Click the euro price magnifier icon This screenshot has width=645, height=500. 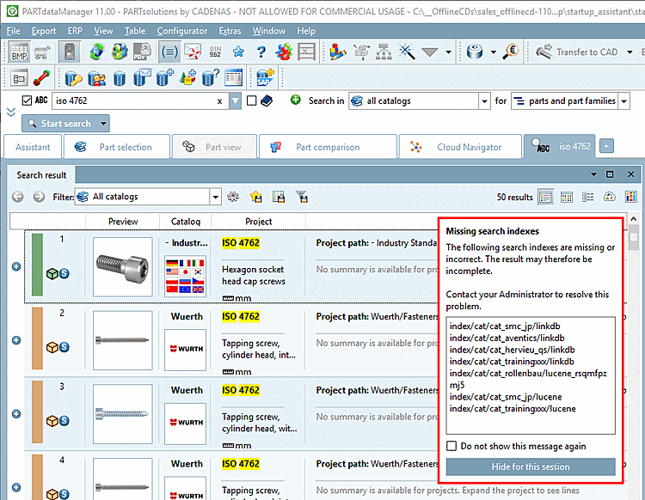click(x=511, y=52)
